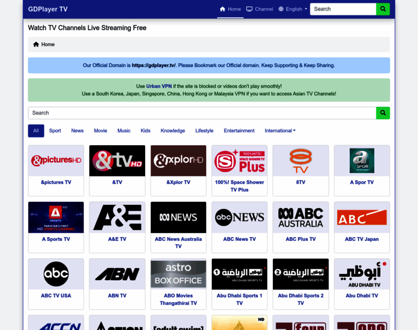This screenshot has width=418, height=330.
Task: Open the &pictures TV title link
Action: tap(56, 183)
